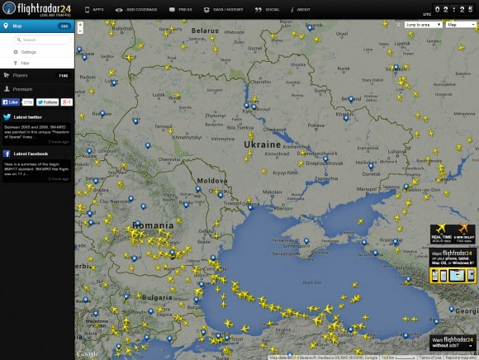Image resolution: width=479 pixels, height=360 pixels.
Task: Select the Simferopol airport pin
Action: click(x=306, y=241)
